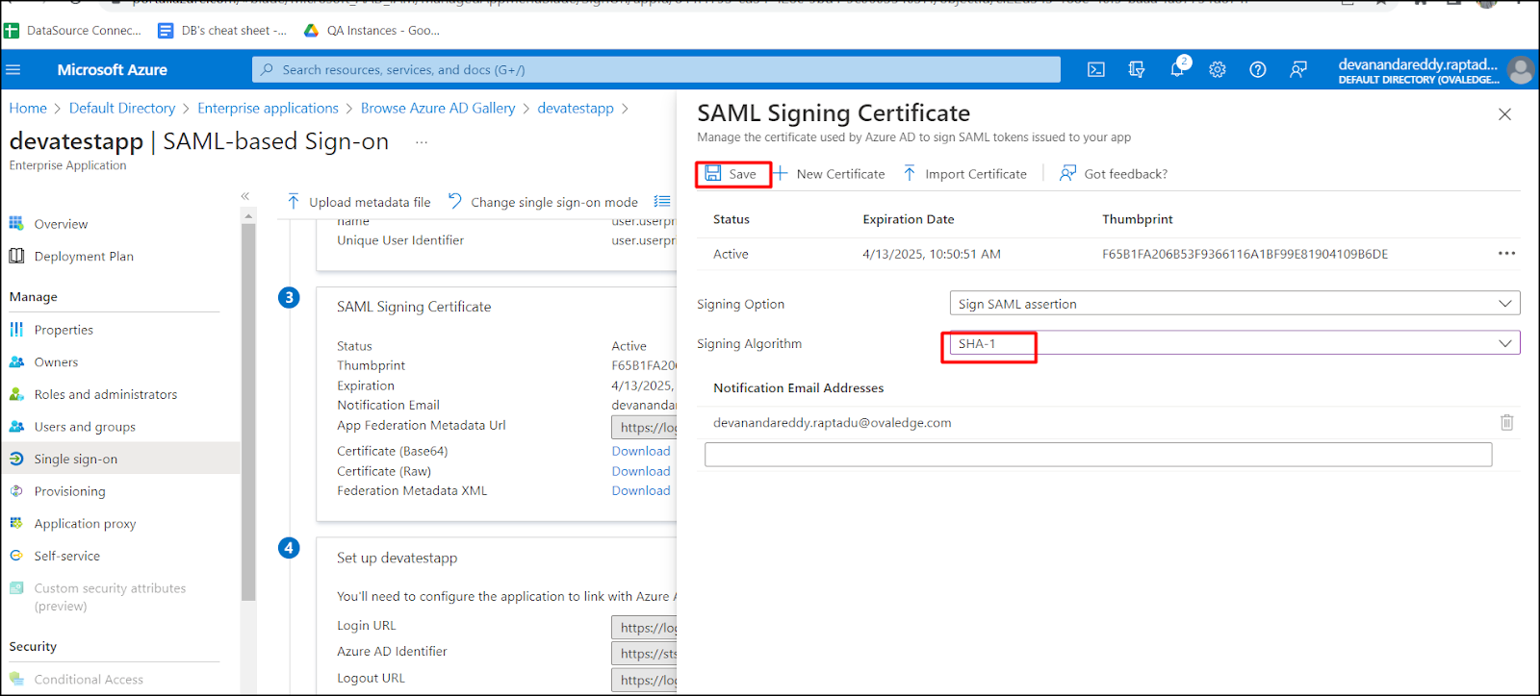Go to the Home breadcrumb

point(28,109)
